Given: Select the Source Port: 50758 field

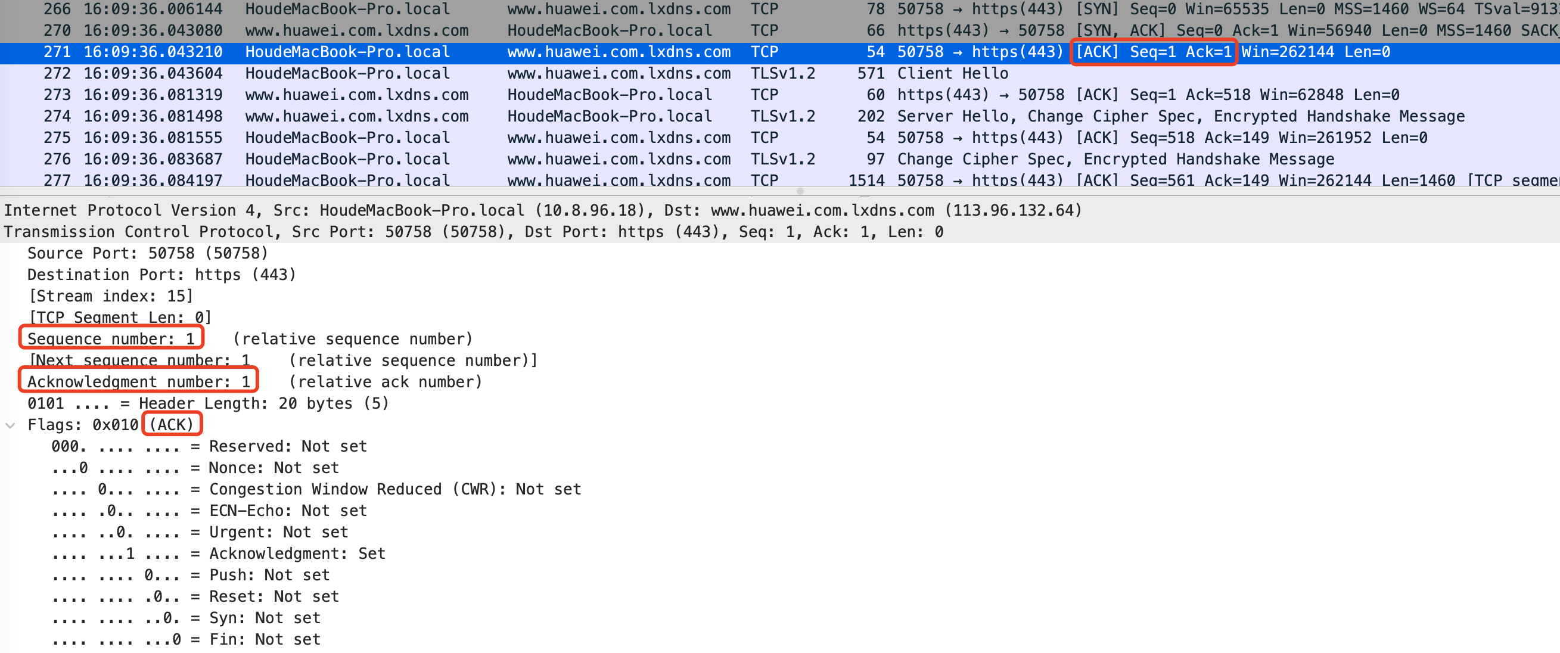Looking at the screenshot, I should pos(148,253).
